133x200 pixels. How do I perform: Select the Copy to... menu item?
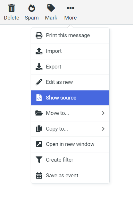70,129
